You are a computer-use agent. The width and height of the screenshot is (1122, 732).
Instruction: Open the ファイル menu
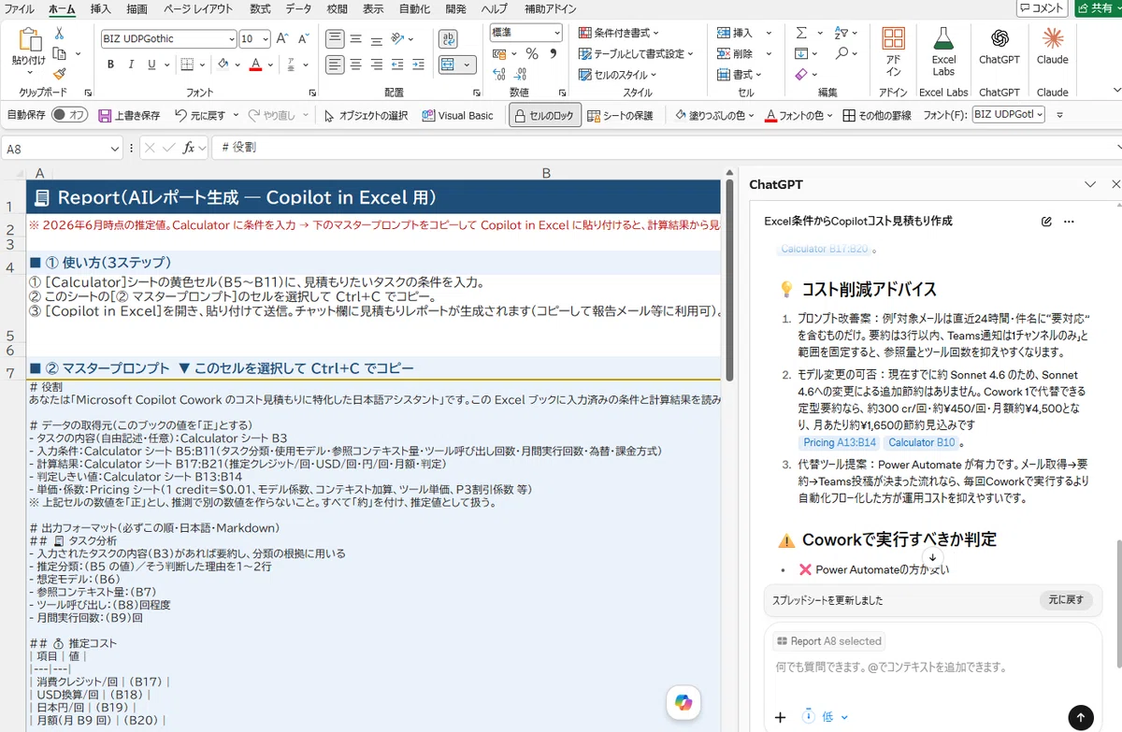20,8
